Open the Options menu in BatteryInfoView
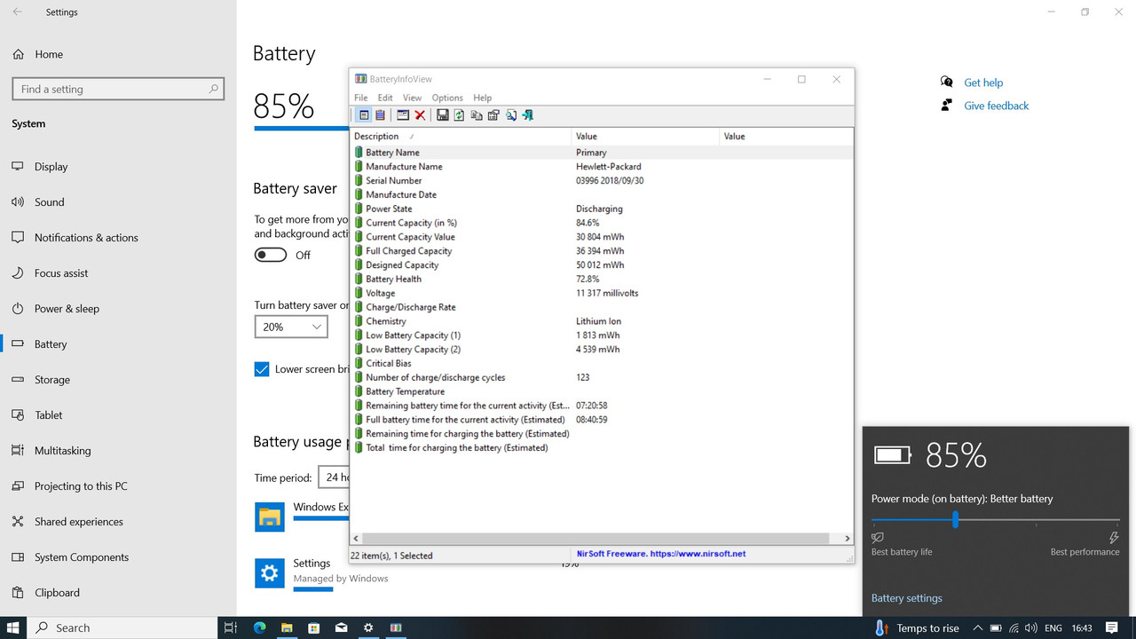Screen dimensions: 1136x639 pos(447,98)
